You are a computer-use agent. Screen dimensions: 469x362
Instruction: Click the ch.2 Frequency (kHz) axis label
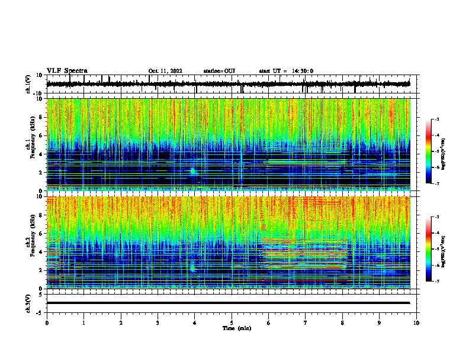[x=32, y=235]
